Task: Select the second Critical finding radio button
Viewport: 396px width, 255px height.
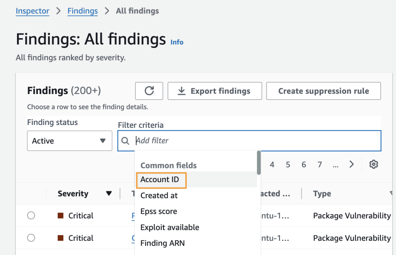Action: click(x=31, y=238)
